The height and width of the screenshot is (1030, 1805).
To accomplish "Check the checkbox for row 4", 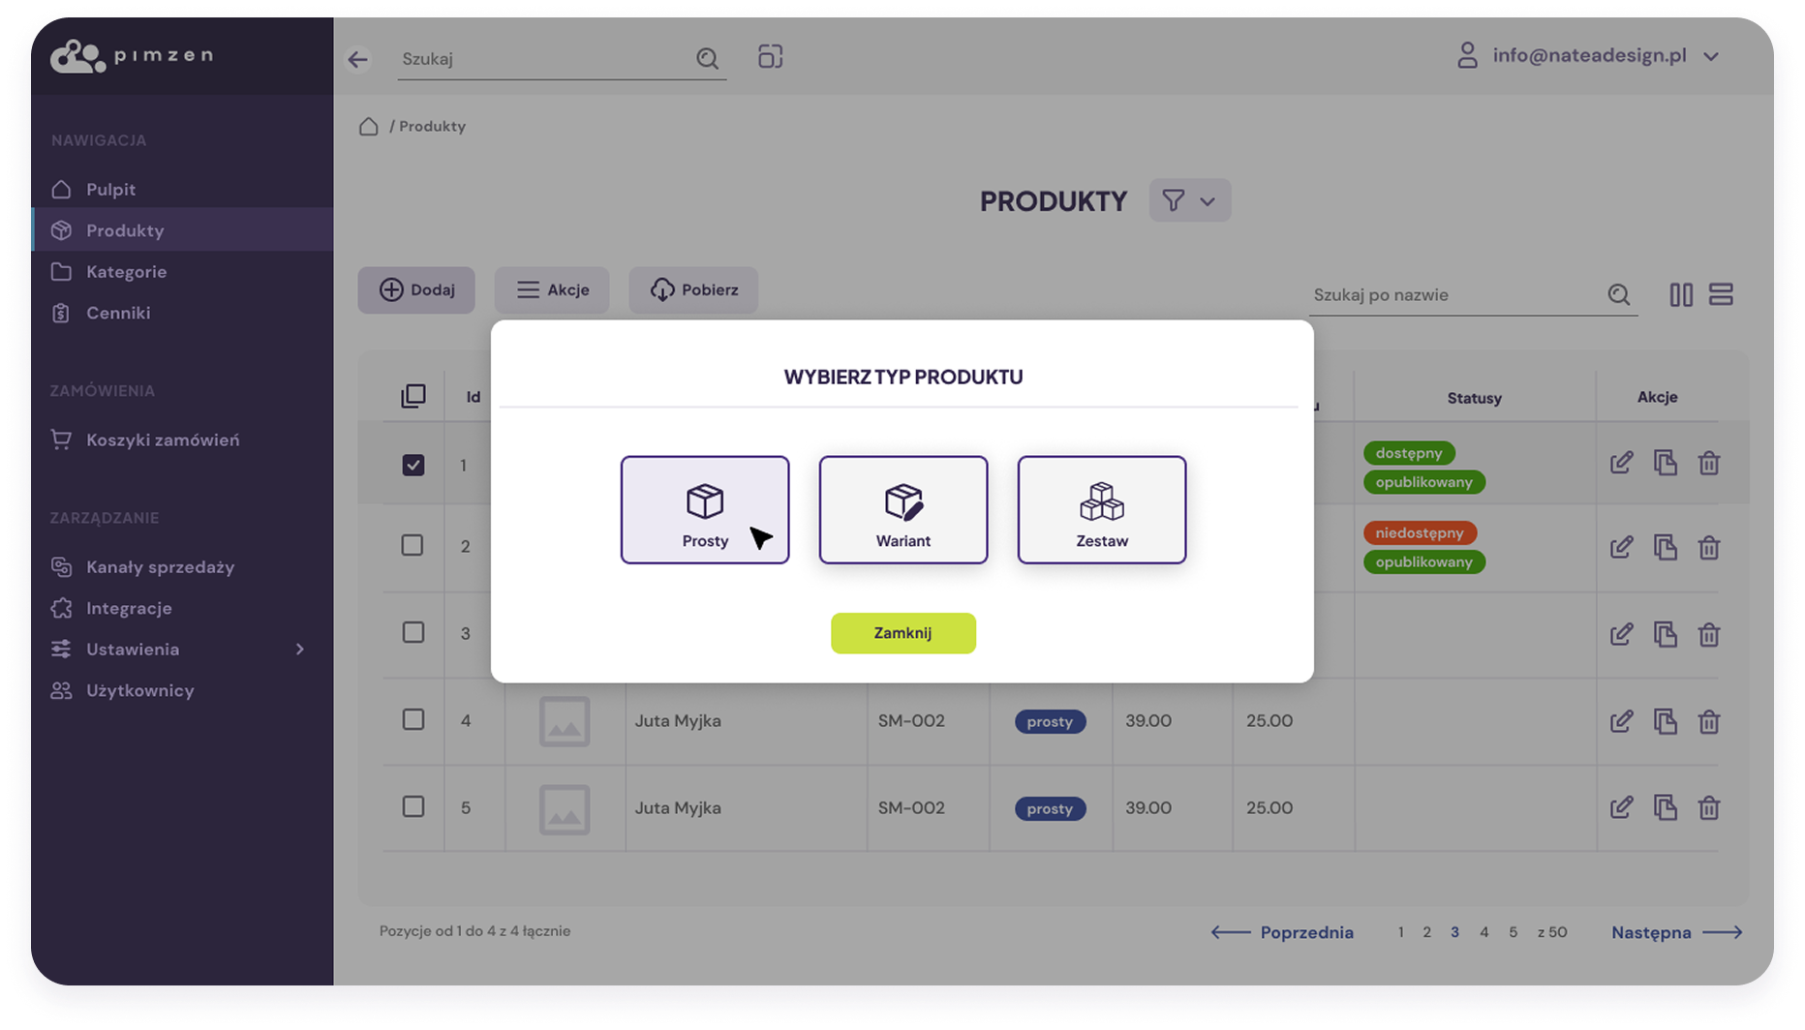I will pyautogui.click(x=413, y=719).
